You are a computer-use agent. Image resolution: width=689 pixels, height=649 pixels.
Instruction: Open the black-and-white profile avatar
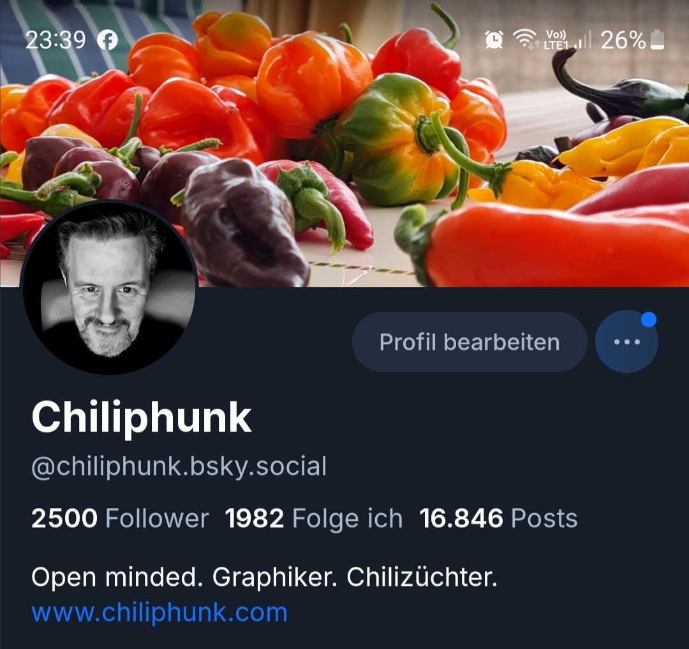click(x=109, y=287)
